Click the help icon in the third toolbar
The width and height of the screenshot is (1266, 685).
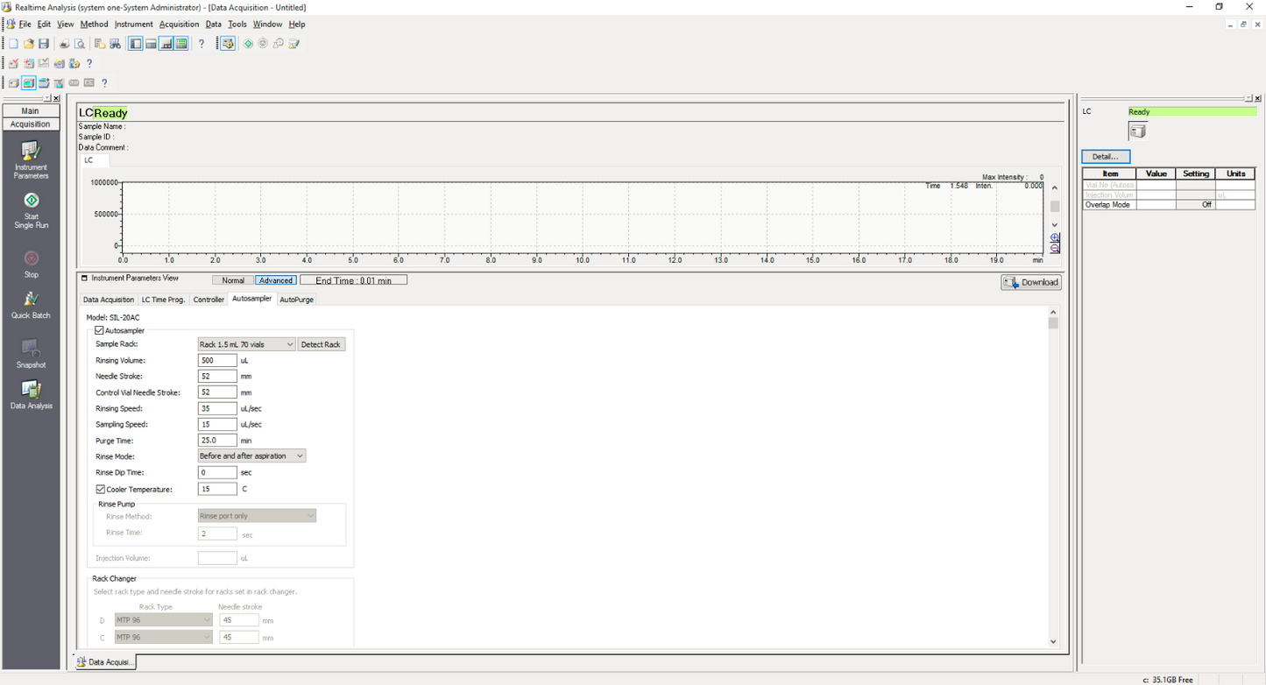[104, 83]
